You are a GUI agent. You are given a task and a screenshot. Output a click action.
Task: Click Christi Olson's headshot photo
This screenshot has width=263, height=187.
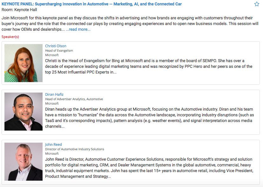24,63
